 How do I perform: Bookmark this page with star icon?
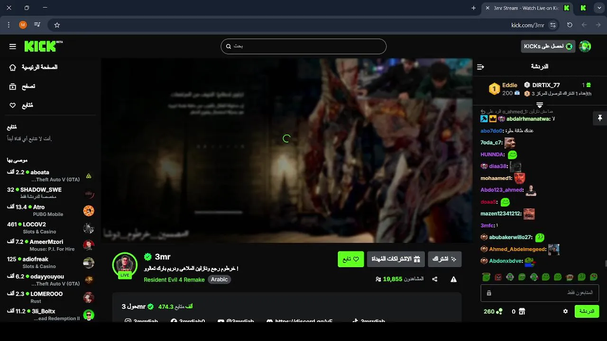tap(57, 25)
